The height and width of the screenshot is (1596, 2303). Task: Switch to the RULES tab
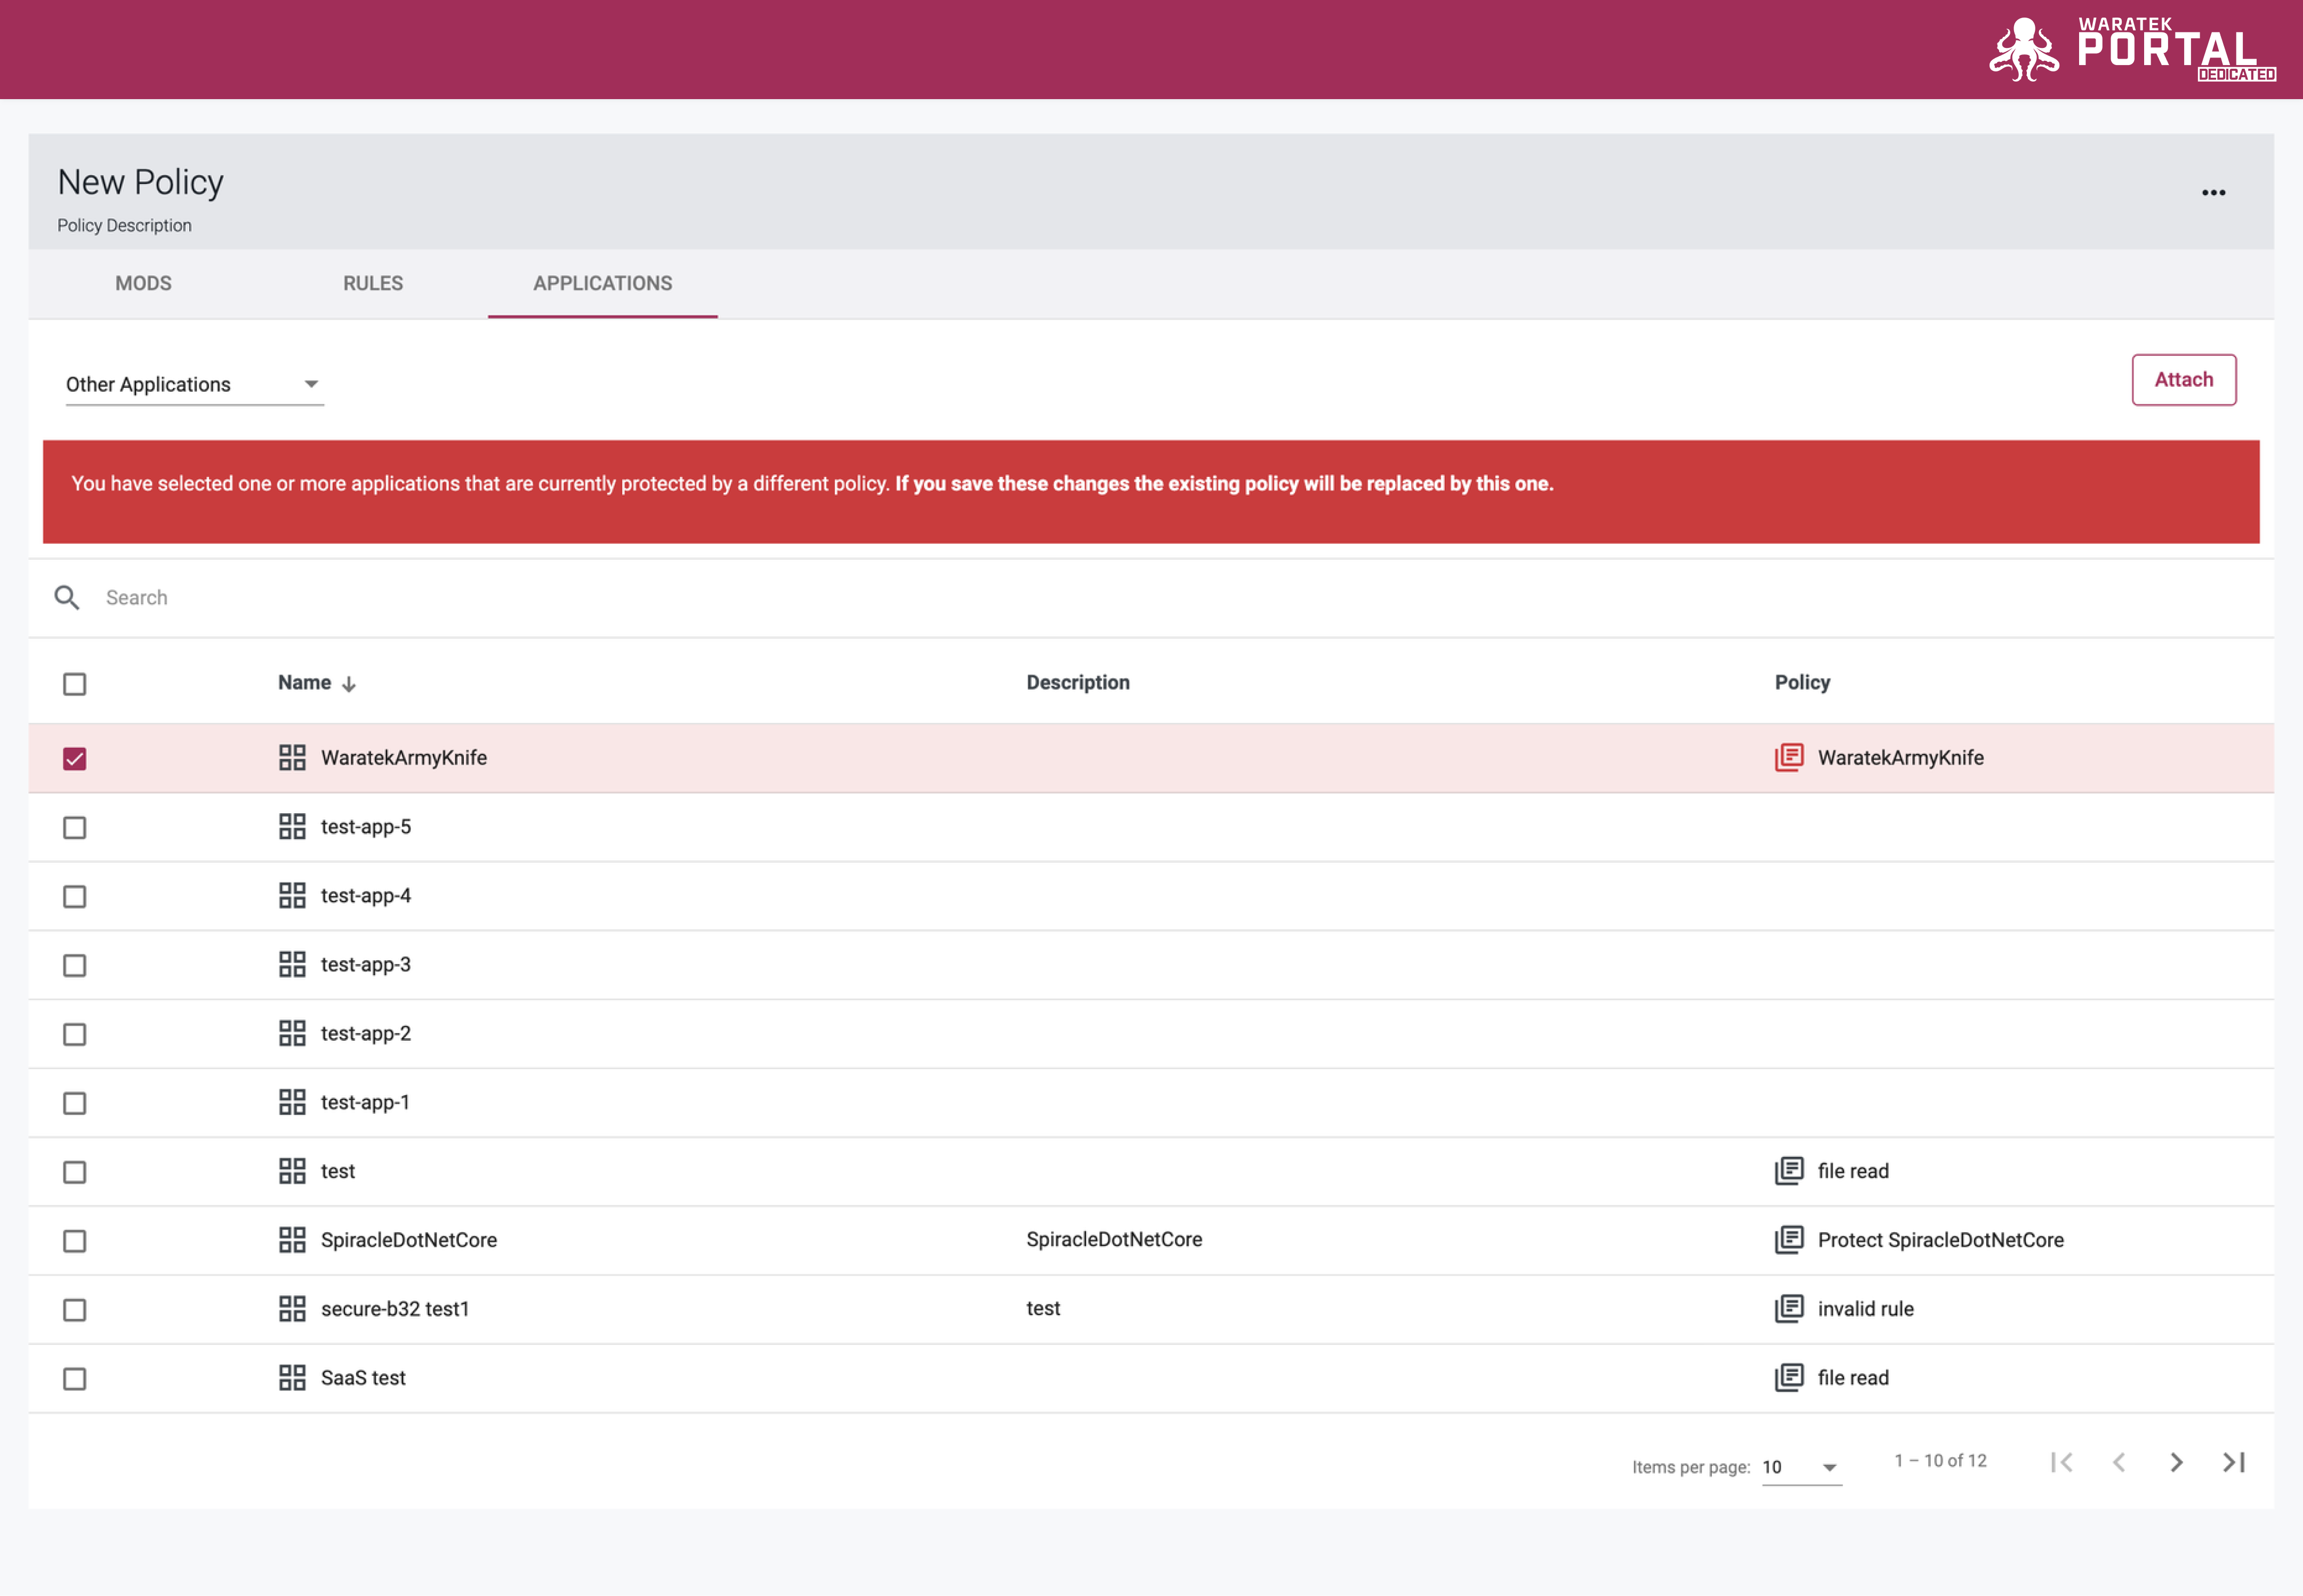point(373,284)
